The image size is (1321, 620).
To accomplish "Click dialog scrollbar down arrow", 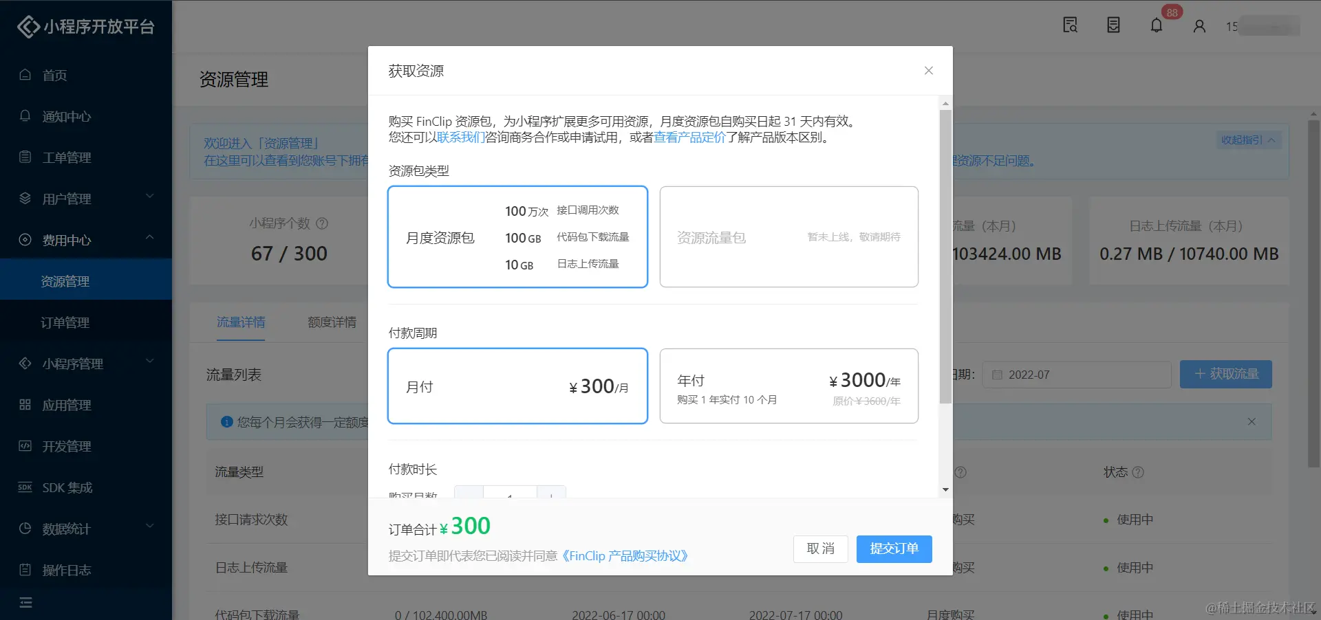I will pos(945,490).
